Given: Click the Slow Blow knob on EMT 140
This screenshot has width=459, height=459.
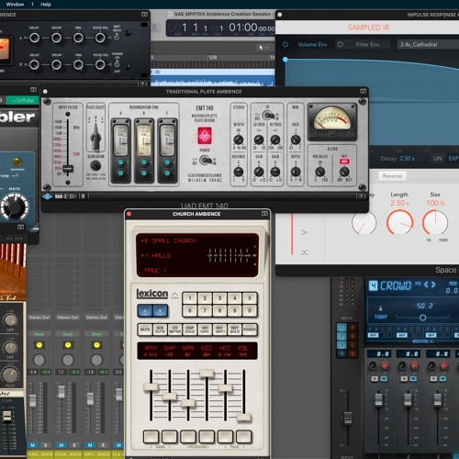Looking at the screenshot, I should pos(95,165).
